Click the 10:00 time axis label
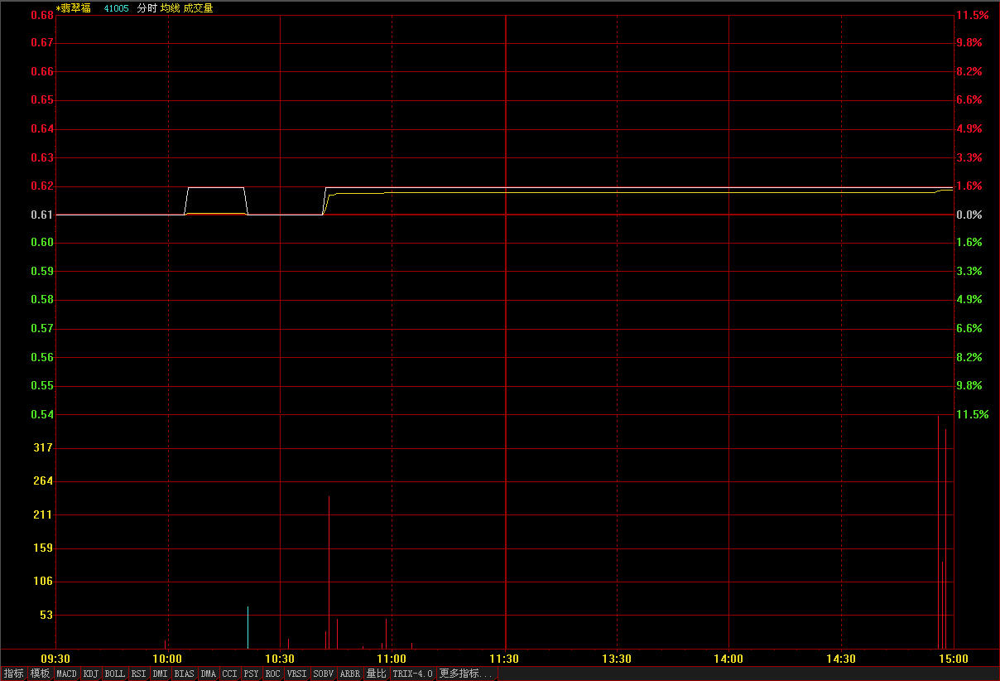The image size is (1000, 681). [168, 659]
